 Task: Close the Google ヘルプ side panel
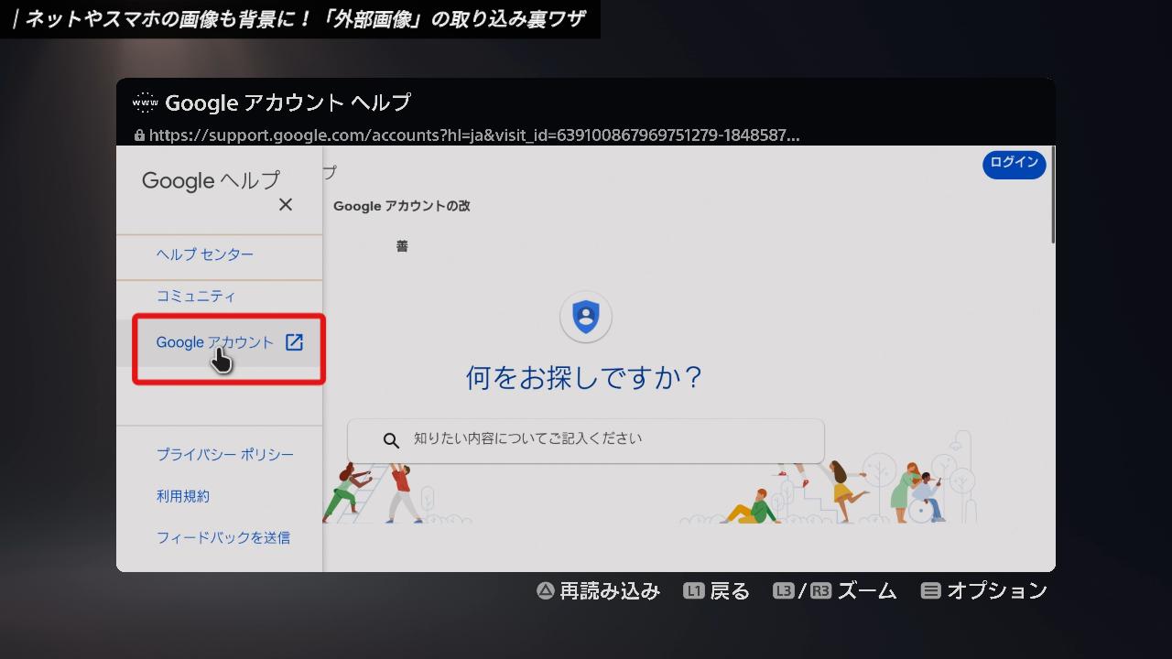[x=286, y=204]
